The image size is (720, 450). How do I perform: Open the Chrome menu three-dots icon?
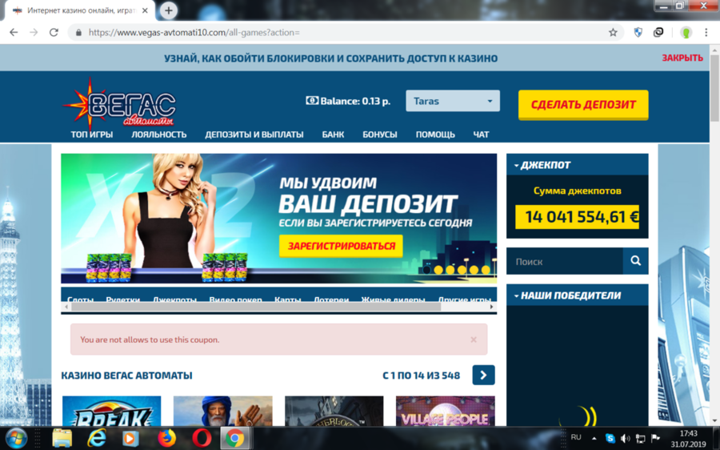pos(706,33)
